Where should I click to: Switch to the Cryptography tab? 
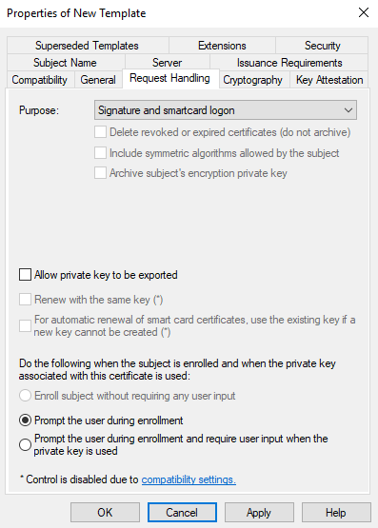pos(254,80)
